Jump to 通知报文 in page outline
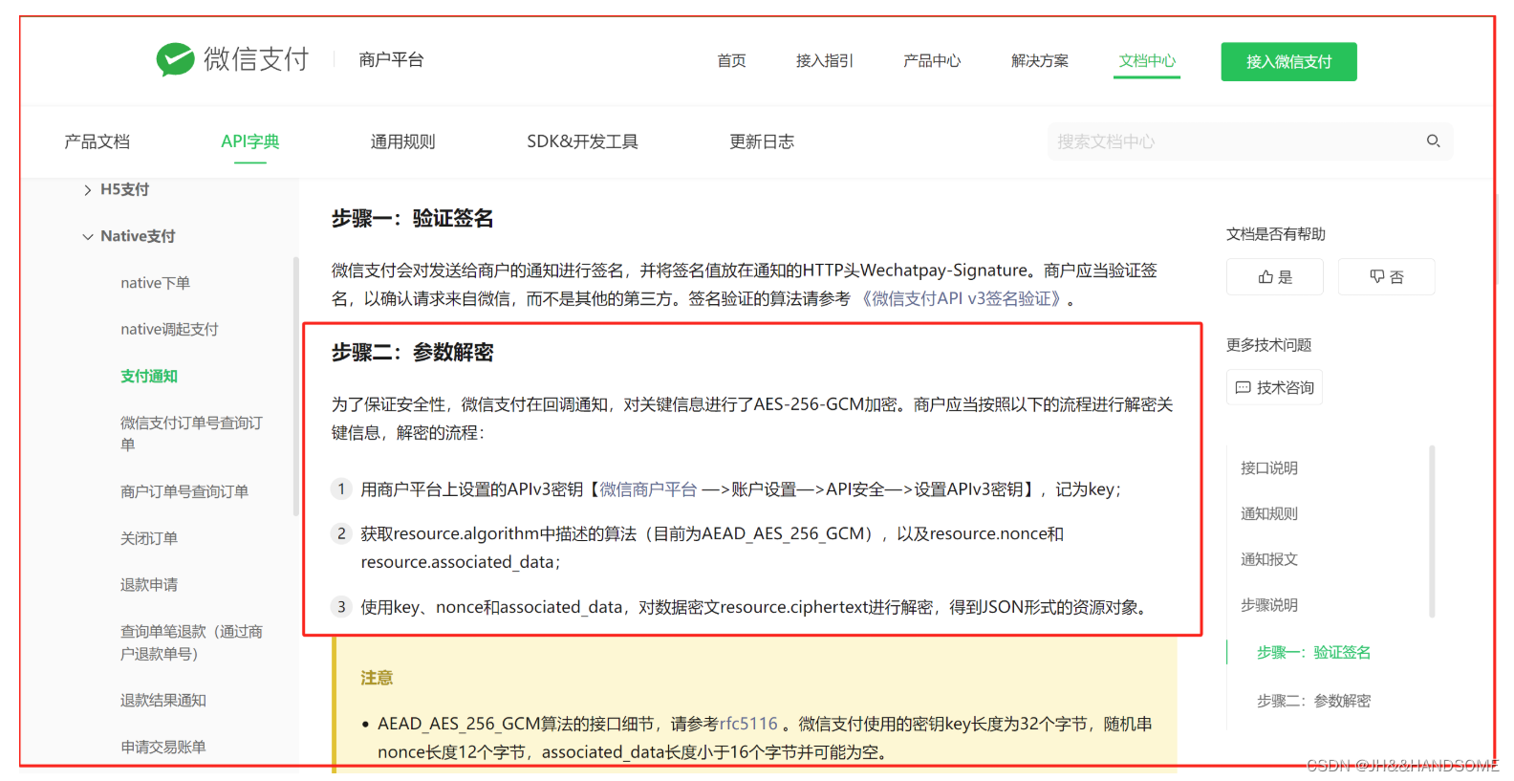The width and height of the screenshot is (1514, 781). [1269, 559]
